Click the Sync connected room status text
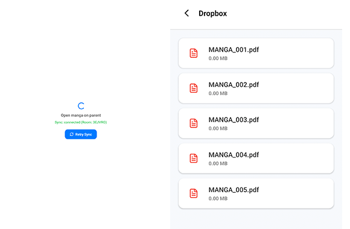The image size is (350, 229). 81,122
